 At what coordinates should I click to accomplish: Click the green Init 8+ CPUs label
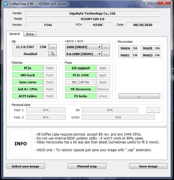click(28, 89)
